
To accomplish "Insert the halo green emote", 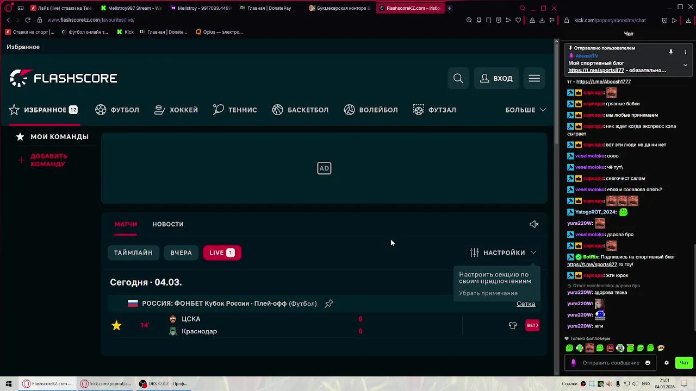I will pyautogui.click(x=630, y=348).
